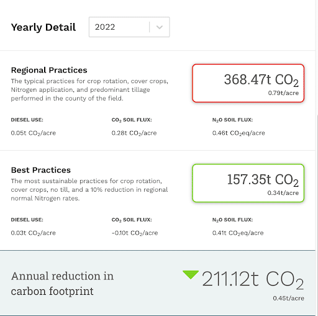Select the 2022 year value field
This screenshot has width=318, height=316.
pos(129,27)
